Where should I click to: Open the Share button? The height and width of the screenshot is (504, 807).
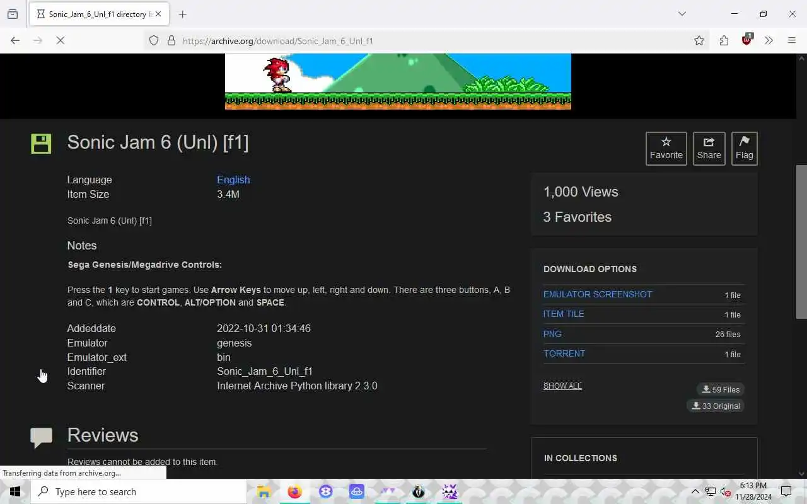709,149
